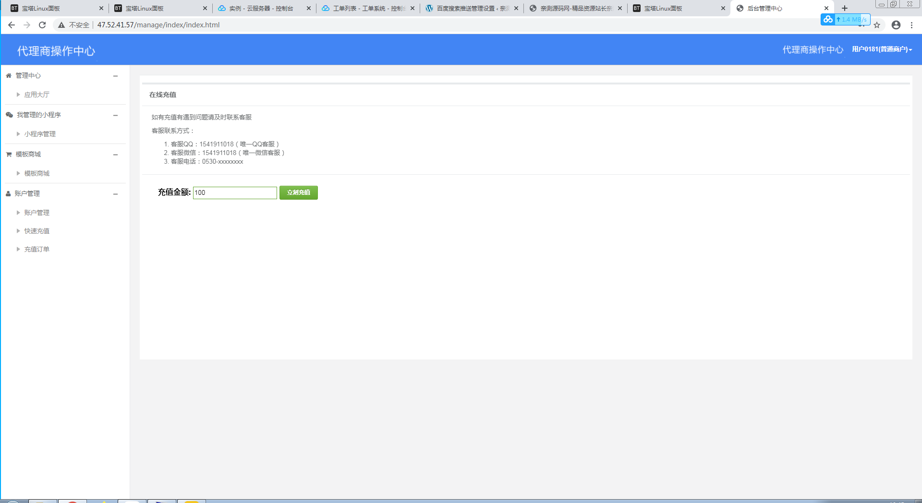The height and width of the screenshot is (503, 922).
Task: Reload the page with refresh icon
Action: [42, 25]
